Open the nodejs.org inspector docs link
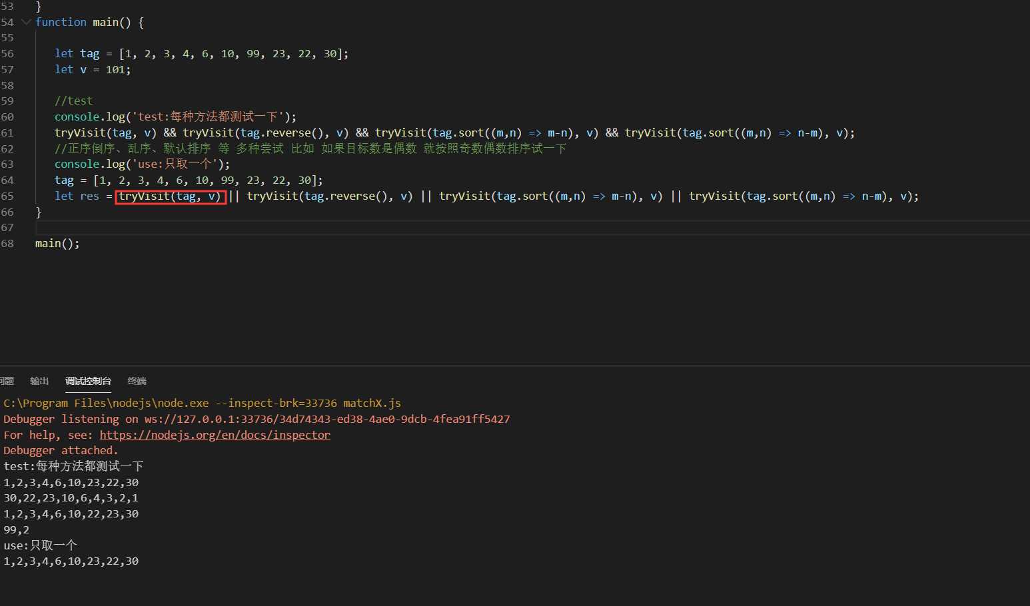This screenshot has width=1030, height=606. [215, 435]
